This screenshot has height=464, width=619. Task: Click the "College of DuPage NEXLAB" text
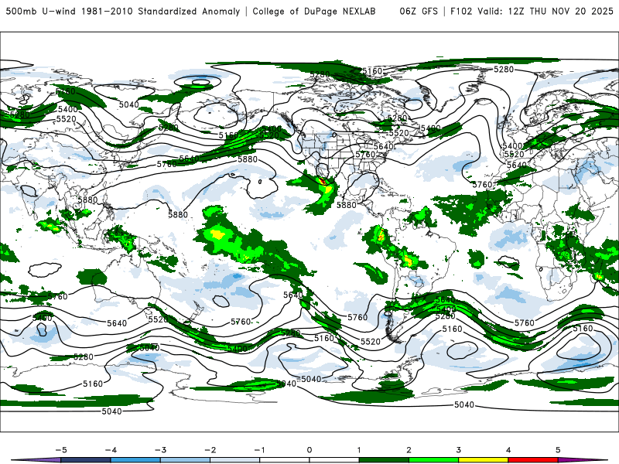314,11
